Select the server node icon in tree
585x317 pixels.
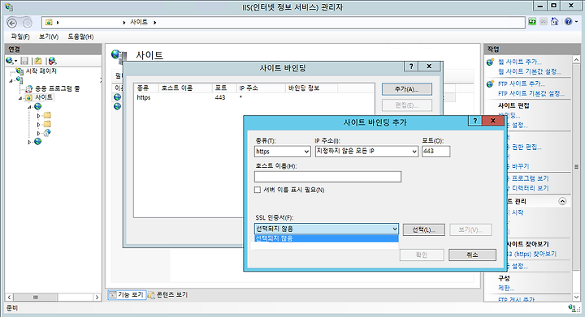click(19, 79)
